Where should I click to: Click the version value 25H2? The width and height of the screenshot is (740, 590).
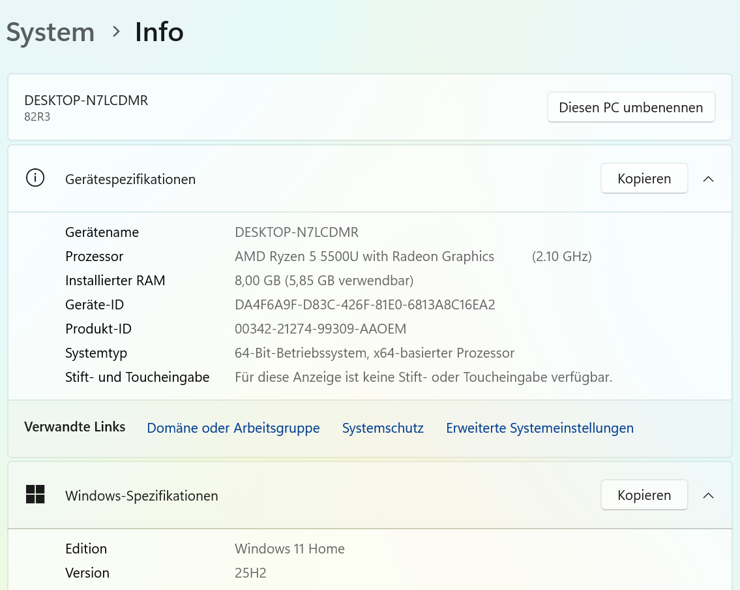tap(250, 573)
